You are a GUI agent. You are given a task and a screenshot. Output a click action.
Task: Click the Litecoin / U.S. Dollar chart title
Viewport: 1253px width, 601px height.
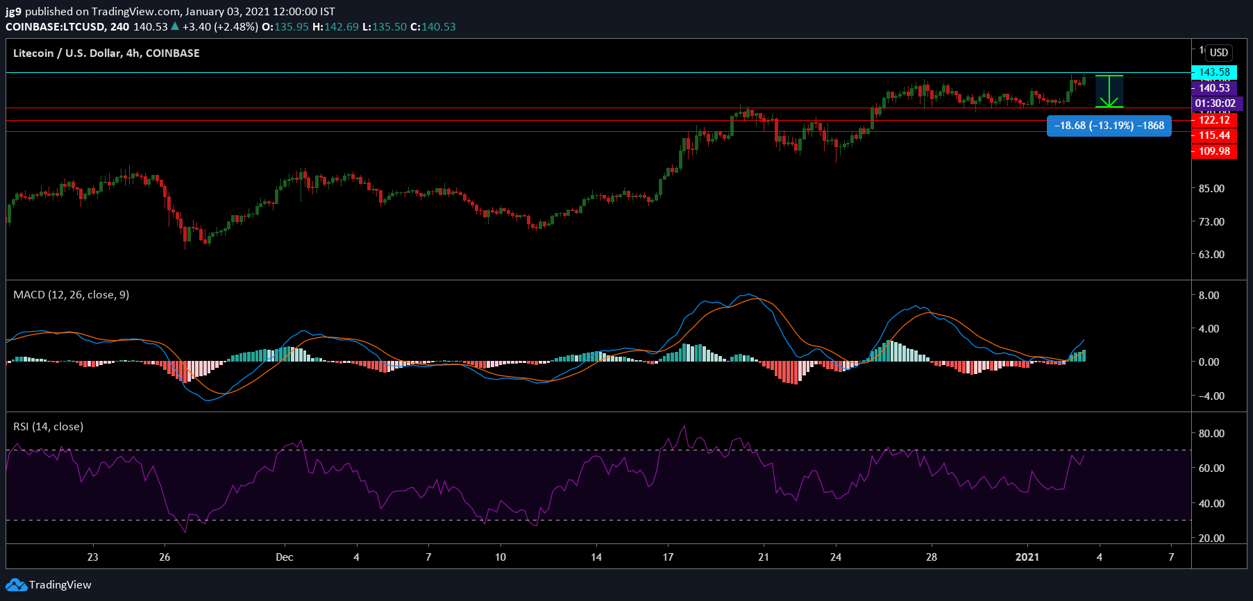click(106, 53)
